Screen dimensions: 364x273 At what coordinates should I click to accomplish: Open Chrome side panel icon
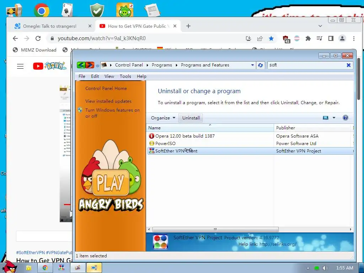pyautogui.click(x=331, y=38)
